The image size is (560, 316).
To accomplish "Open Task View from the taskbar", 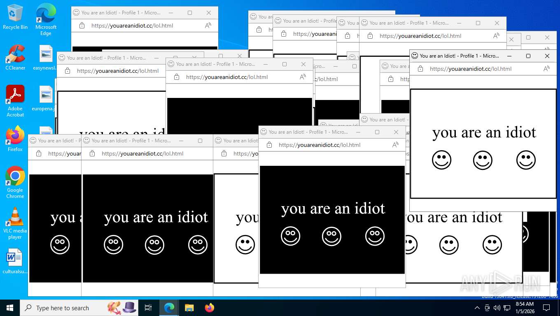I will tap(148, 308).
